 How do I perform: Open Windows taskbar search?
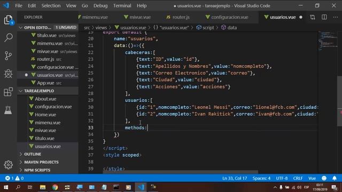18,187
